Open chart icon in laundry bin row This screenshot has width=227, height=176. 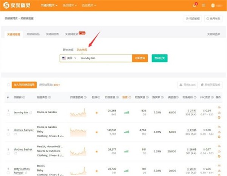219,107
